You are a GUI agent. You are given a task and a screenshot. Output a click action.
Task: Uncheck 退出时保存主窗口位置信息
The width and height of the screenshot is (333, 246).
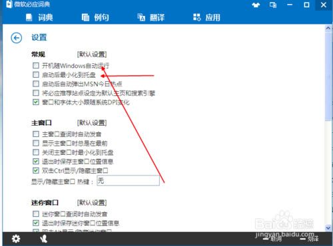pyautogui.click(x=36, y=162)
